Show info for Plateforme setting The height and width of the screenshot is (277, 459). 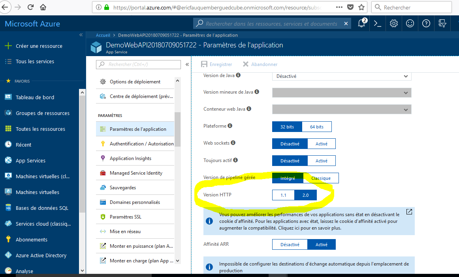pos(230,126)
